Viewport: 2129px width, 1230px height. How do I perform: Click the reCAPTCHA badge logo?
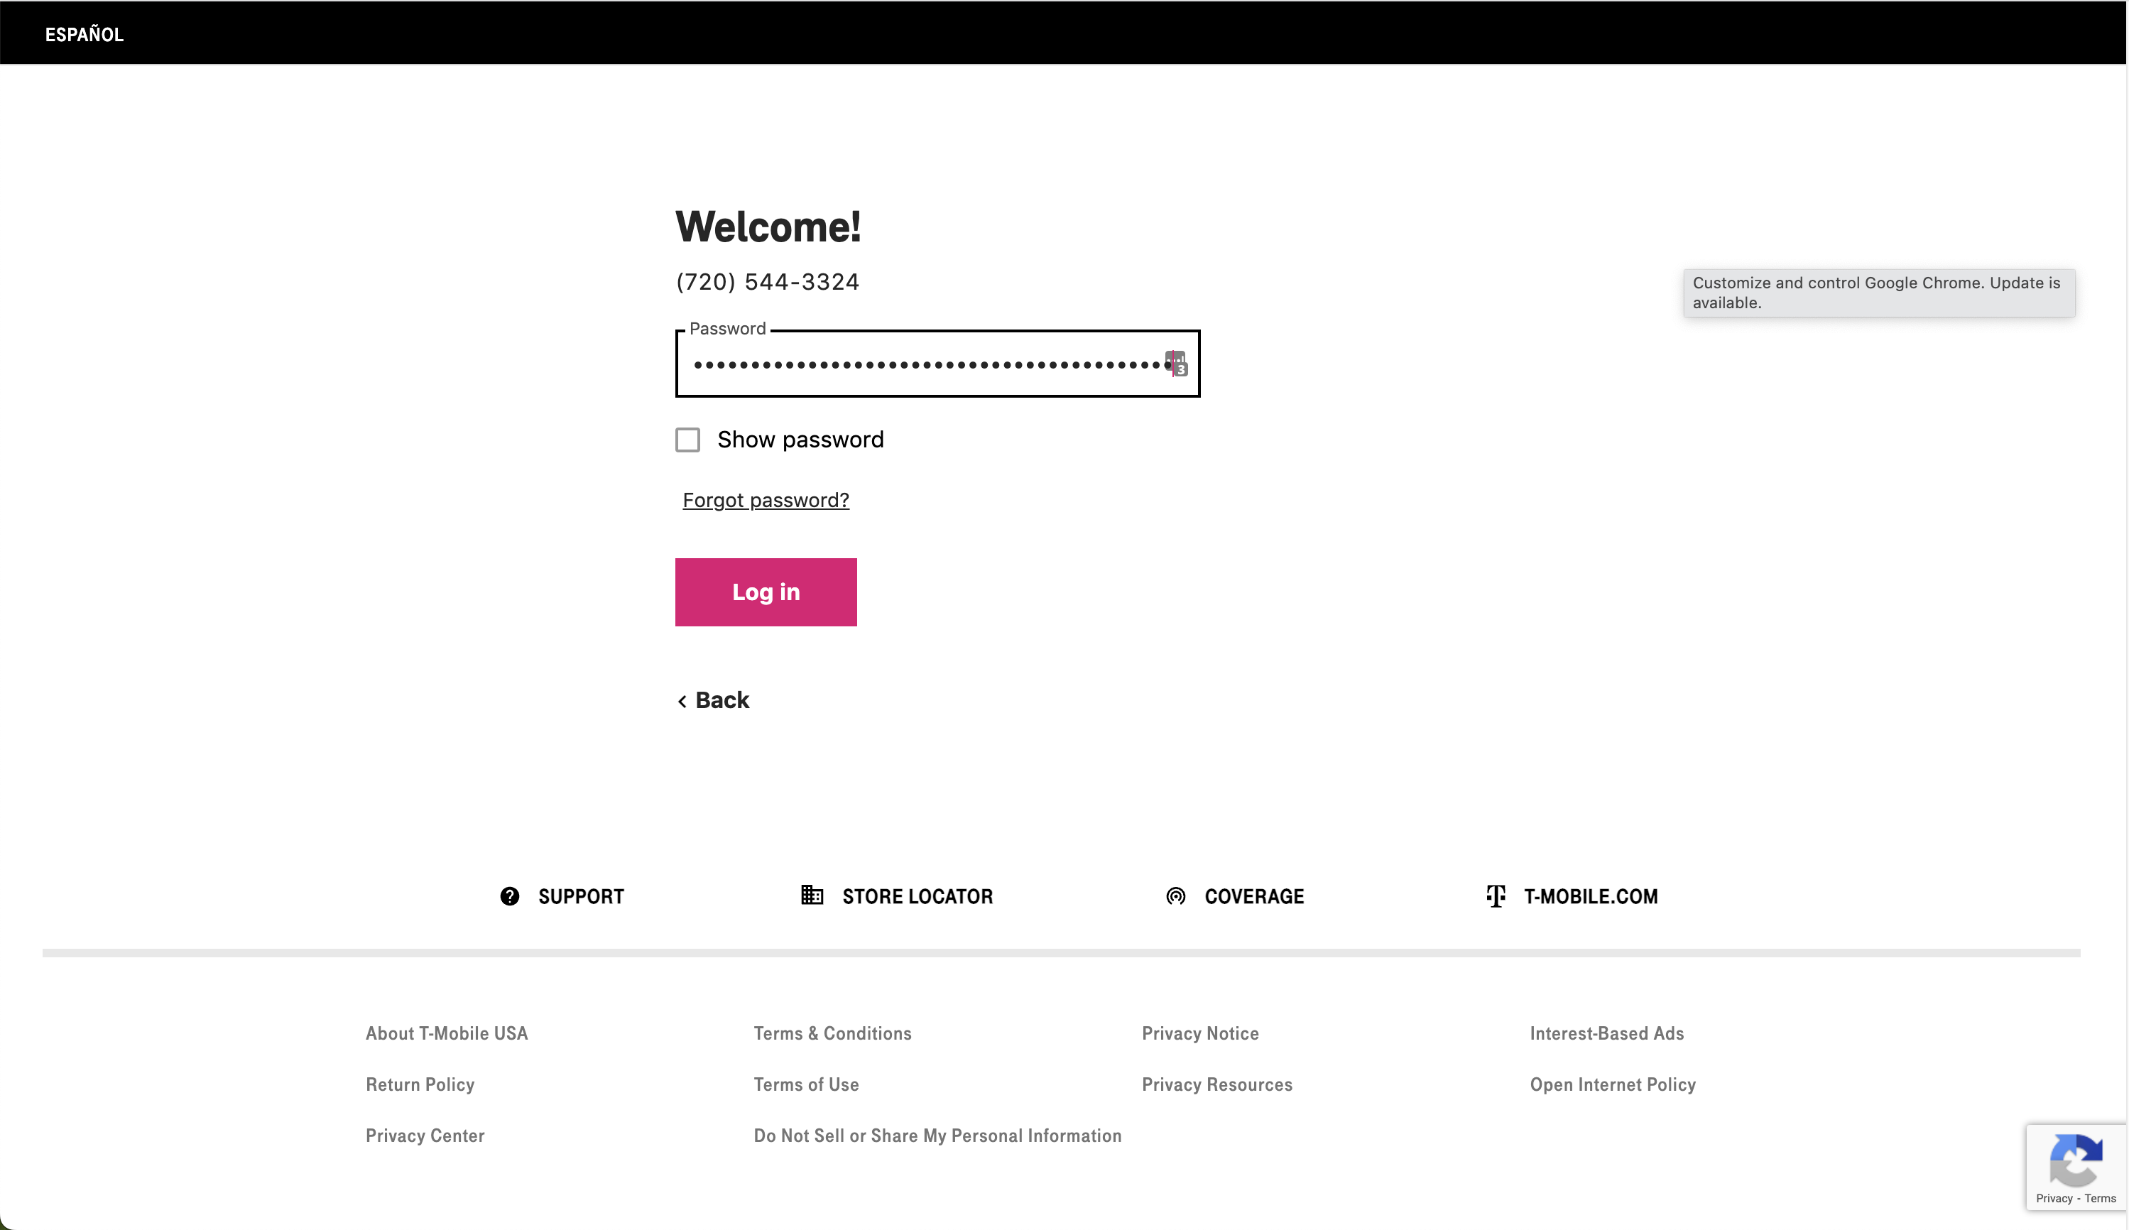(x=2075, y=1160)
